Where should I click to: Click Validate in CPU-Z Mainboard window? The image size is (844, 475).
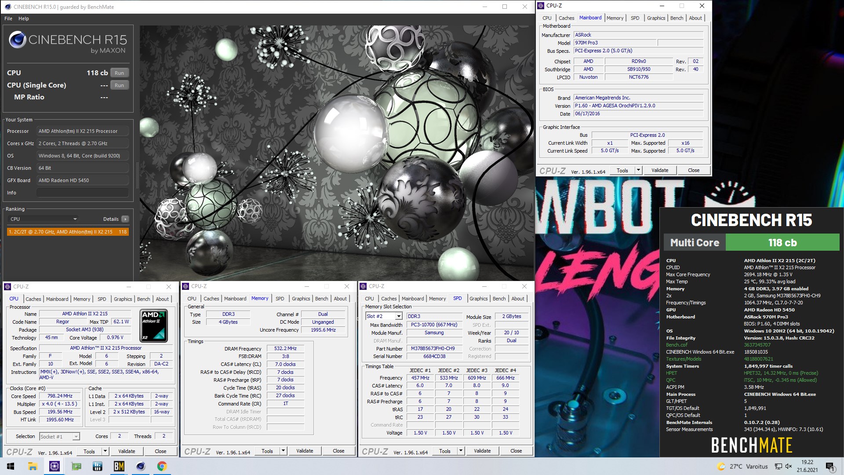[x=660, y=170]
